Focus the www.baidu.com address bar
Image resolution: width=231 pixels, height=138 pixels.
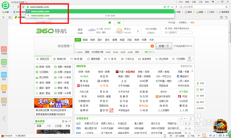[x=94, y=7]
